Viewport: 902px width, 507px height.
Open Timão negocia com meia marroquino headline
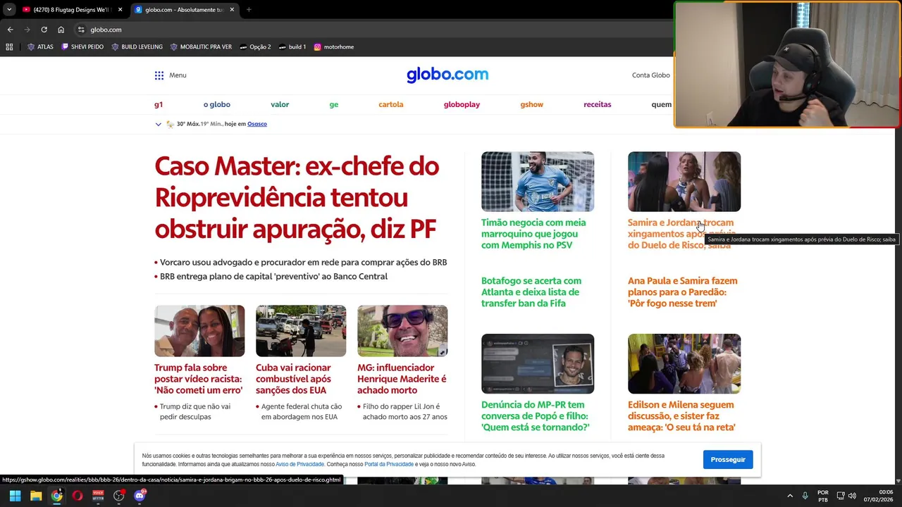(x=533, y=234)
